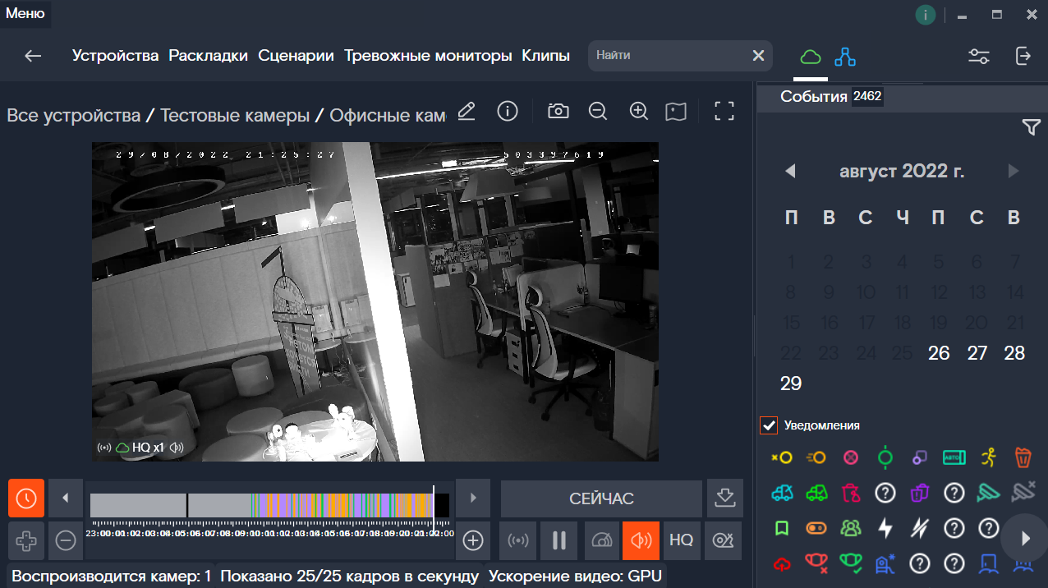Filter by blue door icon

[988, 563]
